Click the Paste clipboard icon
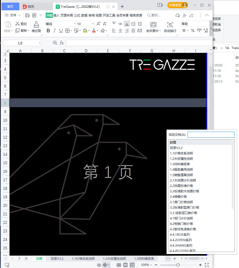This screenshot has width=239, height=268. point(8,25)
